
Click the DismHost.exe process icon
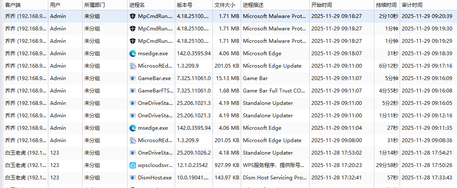[x=133, y=177]
